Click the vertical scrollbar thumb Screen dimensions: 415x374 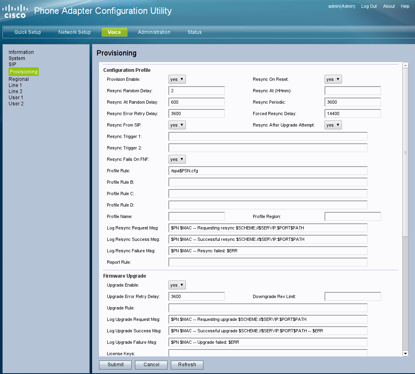(x=405, y=152)
